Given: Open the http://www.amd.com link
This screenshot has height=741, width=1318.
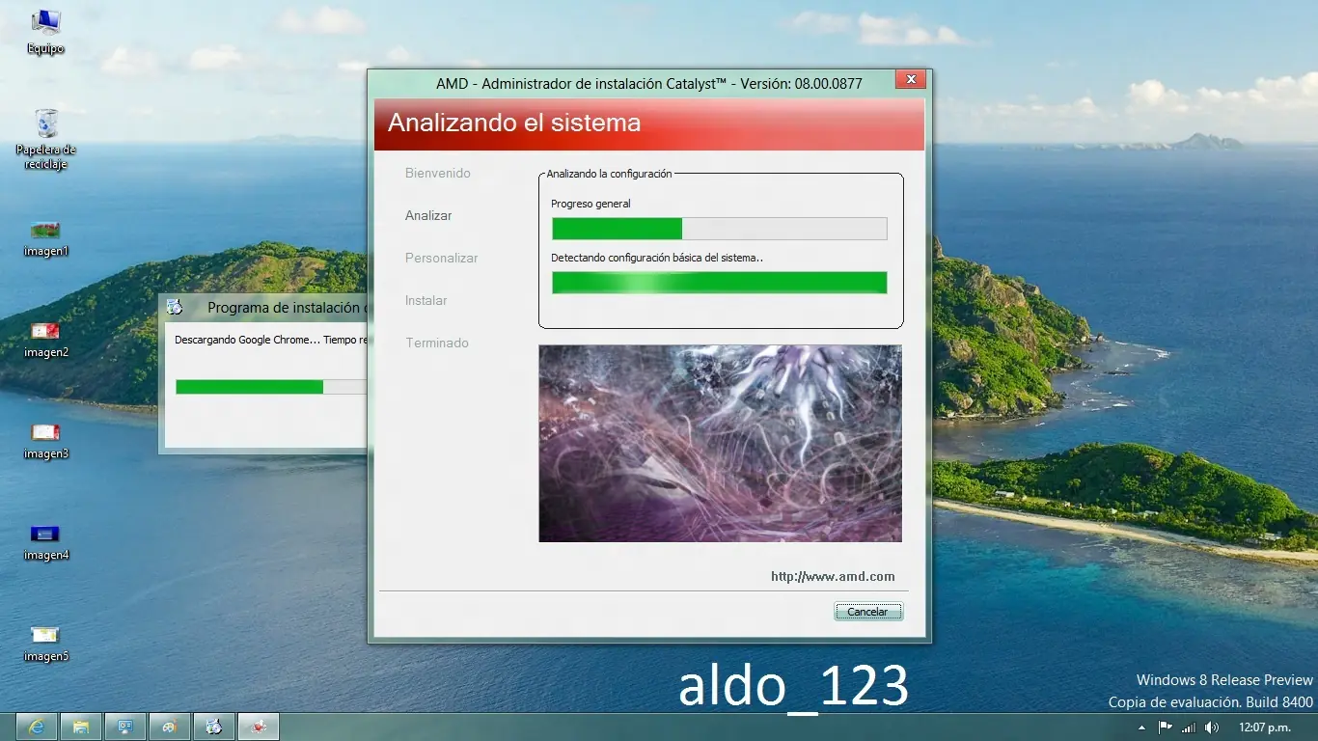Looking at the screenshot, I should pyautogui.click(x=833, y=577).
